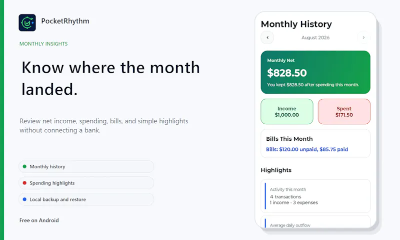Click the PocketRhythm app logo icon
Screen dimensions: 400x240
click(x=27, y=23)
